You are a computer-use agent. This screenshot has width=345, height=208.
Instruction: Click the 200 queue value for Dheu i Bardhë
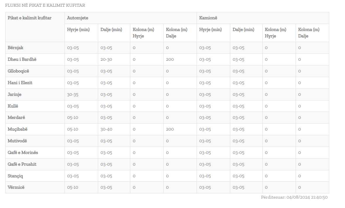click(x=170, y=59)
